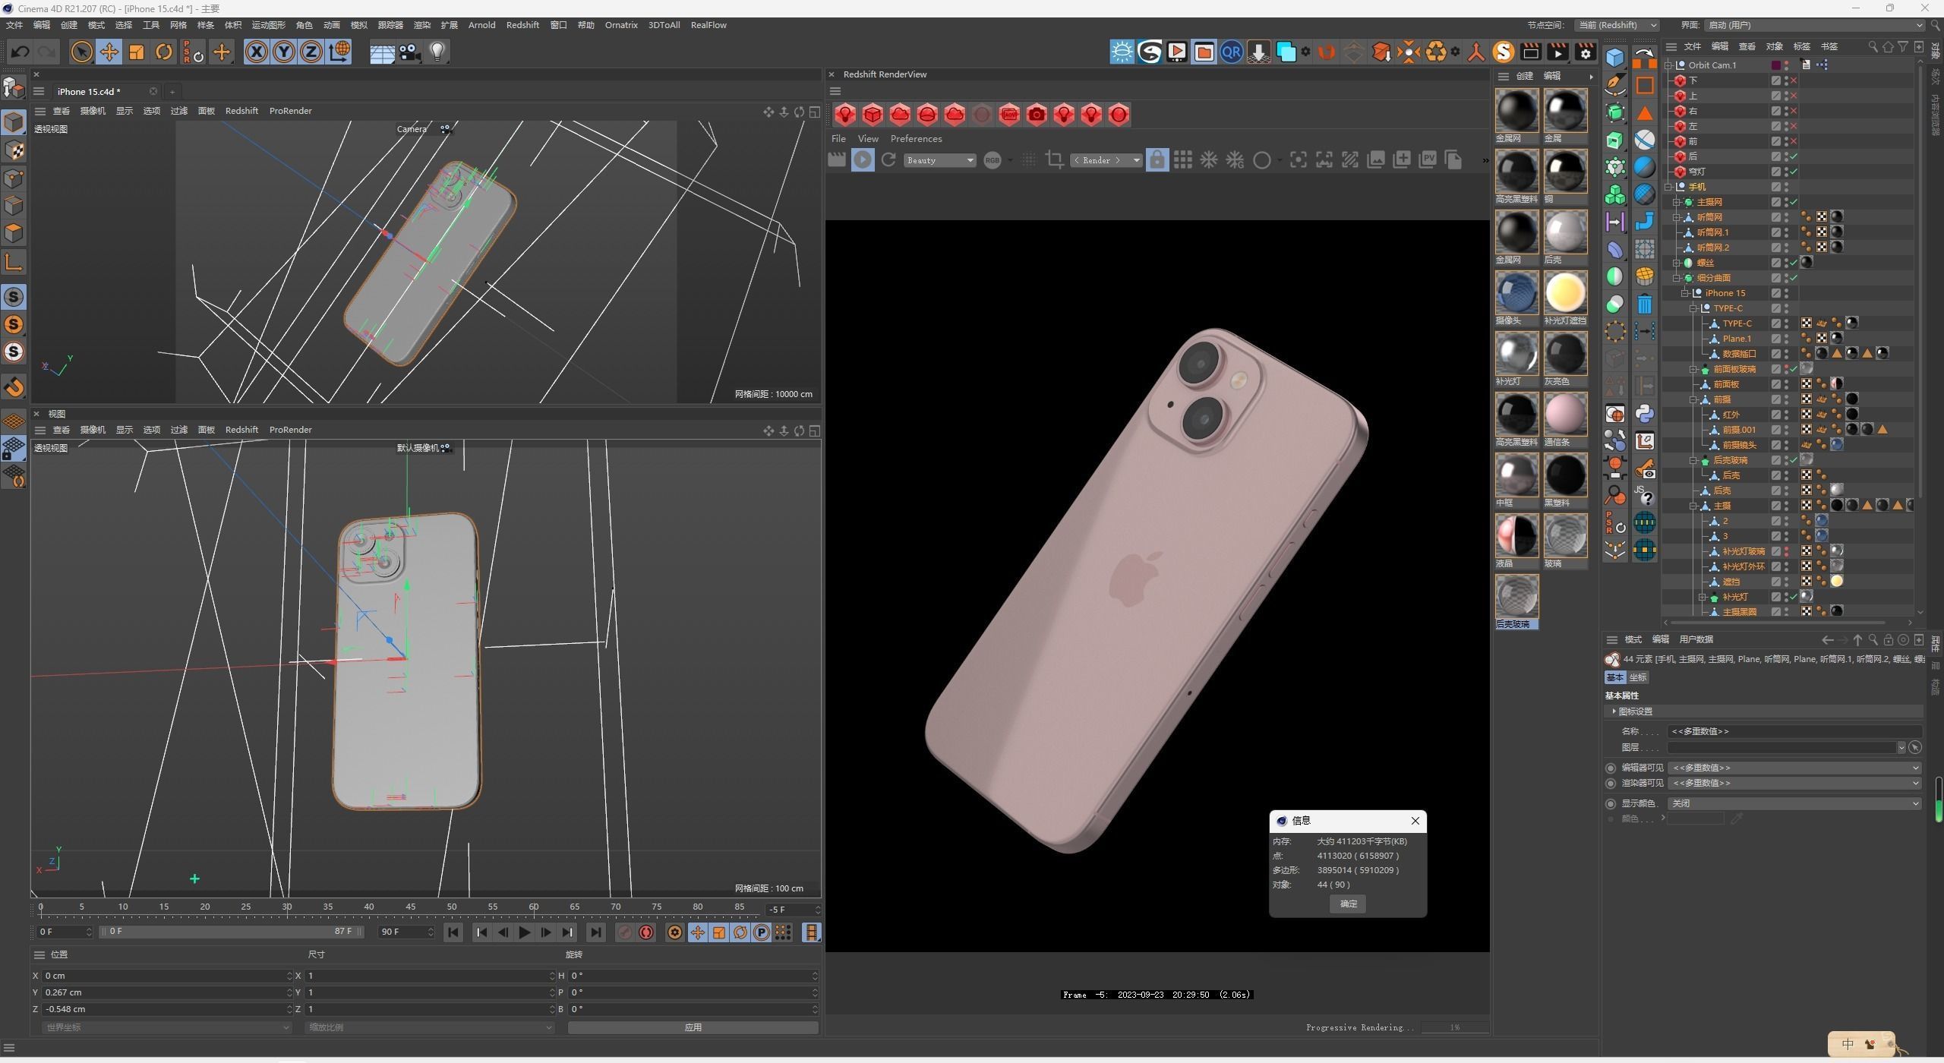Image resolution: width=1944 pixels, height=1063 pixels.
Task: Click the 名称 name input field
Action: (1794, 731)
